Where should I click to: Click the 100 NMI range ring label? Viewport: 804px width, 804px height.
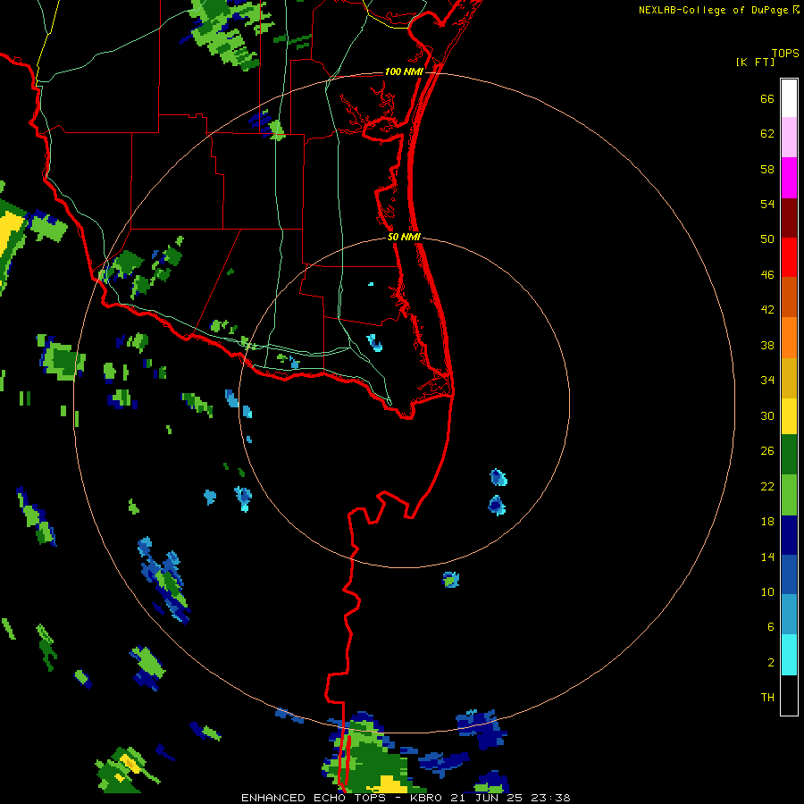[404, 71]
